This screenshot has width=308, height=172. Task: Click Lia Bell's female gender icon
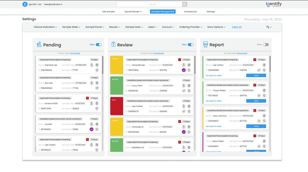pyautogui.click(x=97, y=129)
